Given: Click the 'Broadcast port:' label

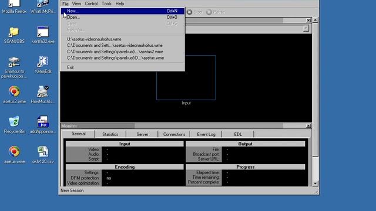Looking at the screenshot, I should pos(206,154).
